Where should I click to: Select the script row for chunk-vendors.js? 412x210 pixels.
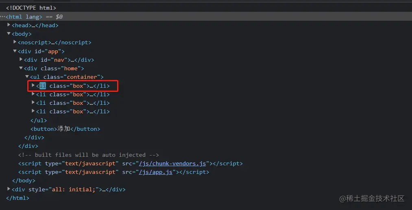pyautogui.click(x=130, y=164)
